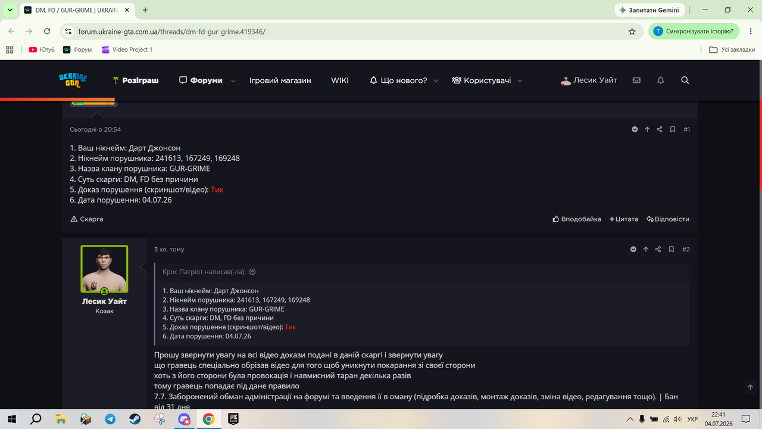Viewport: 762px width, 429px height.
Task: Click the scroll-to-top arrow button
Action: pyautogui.click(x=750, y=387)
